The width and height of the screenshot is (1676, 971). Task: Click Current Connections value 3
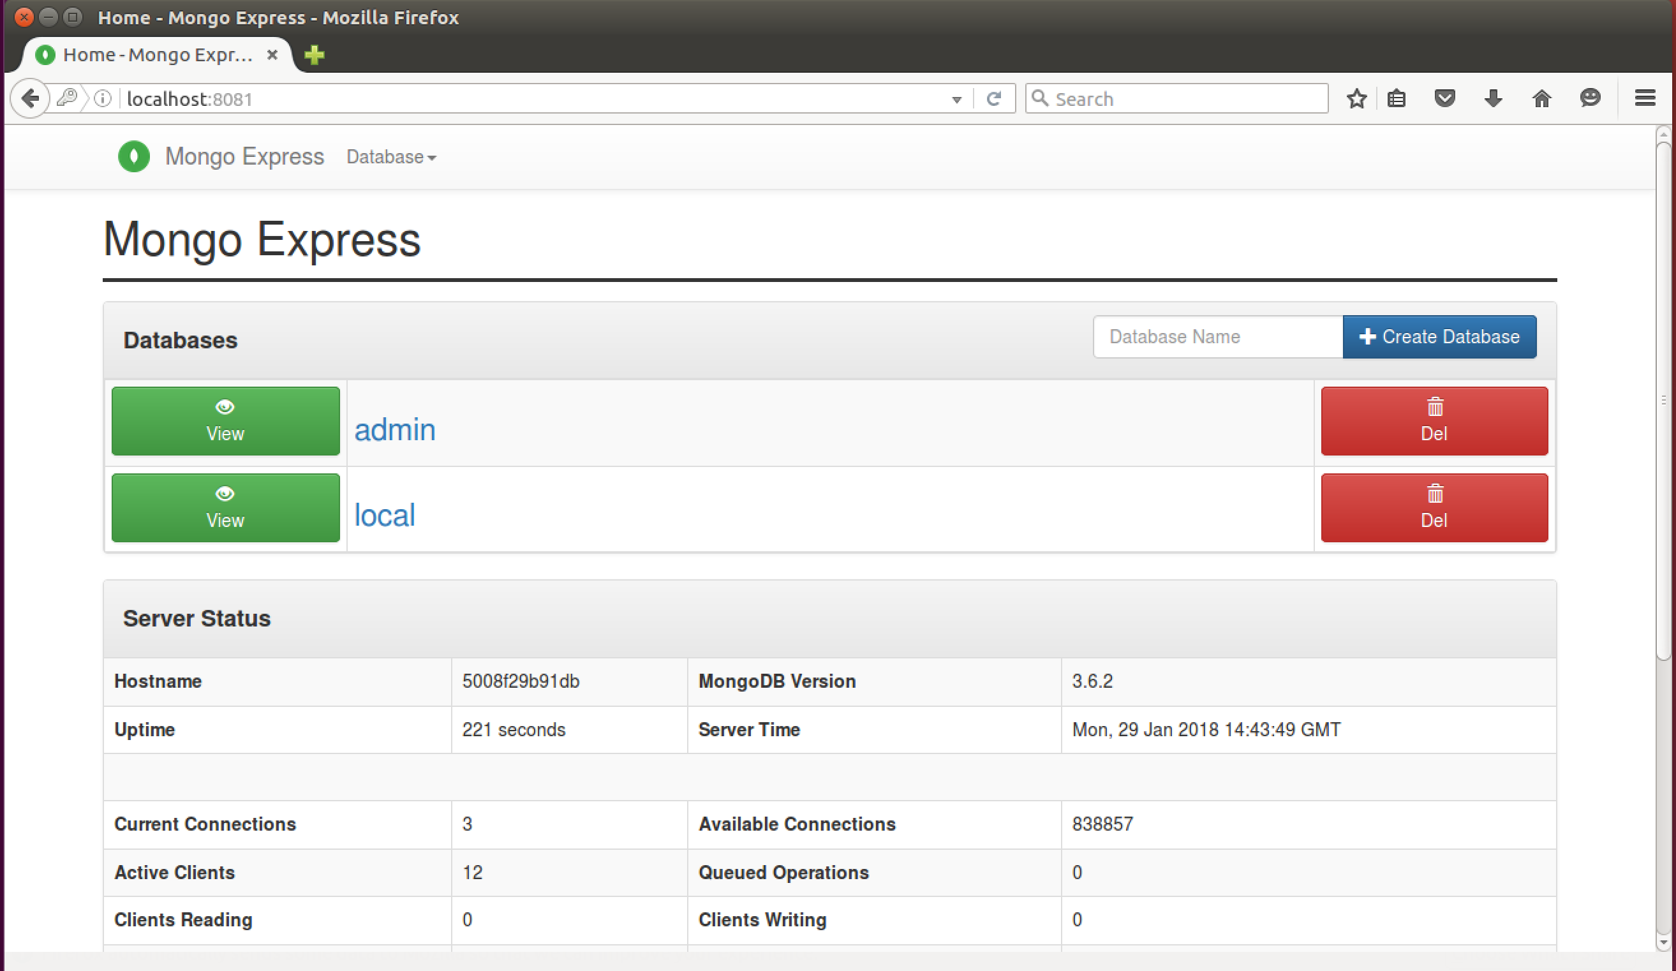pyautogui.click(x=467, y=824)
